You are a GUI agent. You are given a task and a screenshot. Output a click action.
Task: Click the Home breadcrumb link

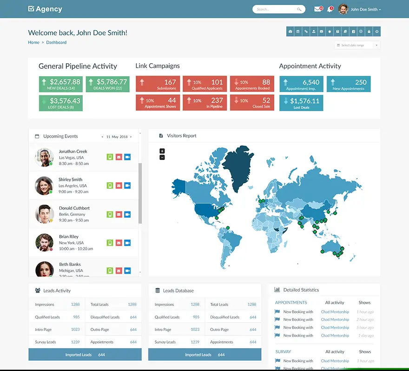pyautogui.click(x=33, y=42)
